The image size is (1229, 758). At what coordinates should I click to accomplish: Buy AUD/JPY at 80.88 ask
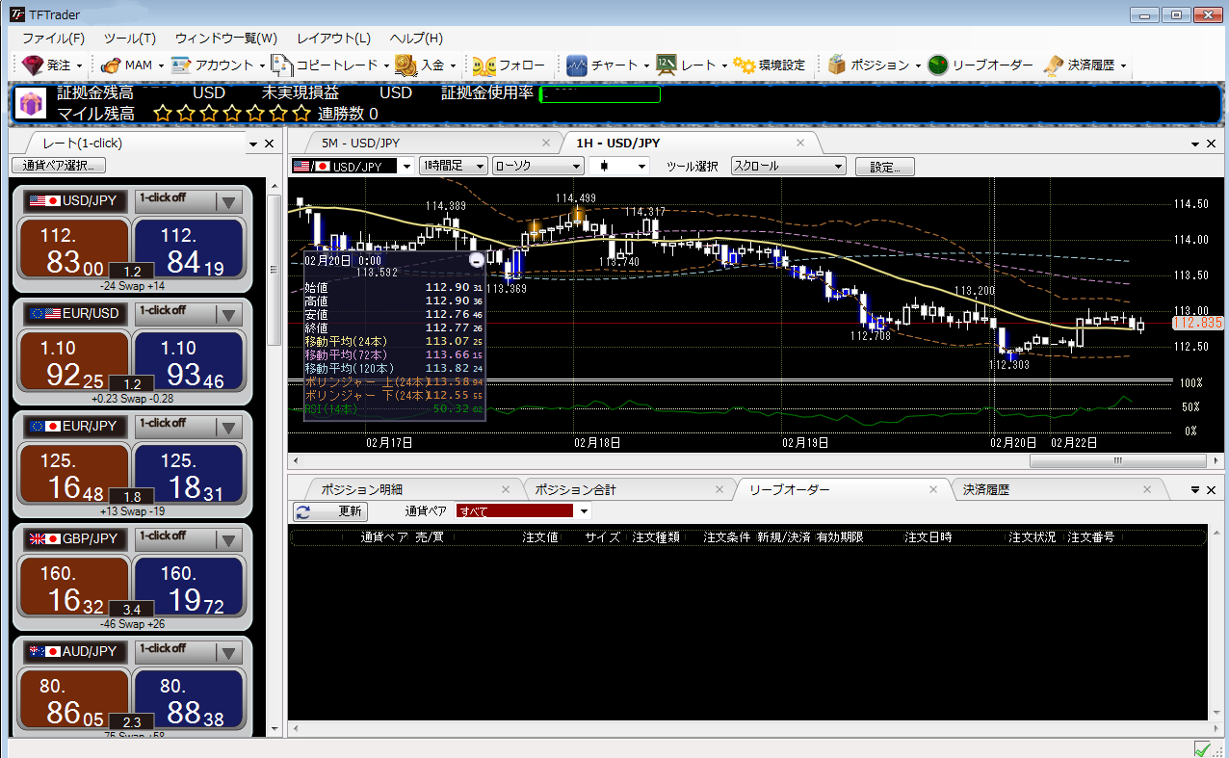(x=189, y=700)
